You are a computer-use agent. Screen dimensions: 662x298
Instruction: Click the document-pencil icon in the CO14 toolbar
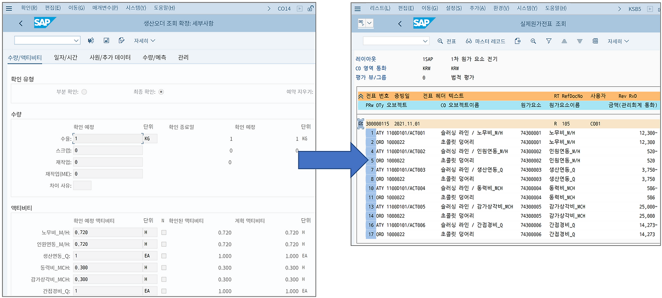tap(122, 40)
